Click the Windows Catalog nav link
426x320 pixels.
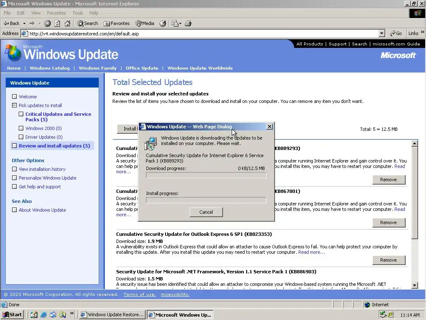50,68
